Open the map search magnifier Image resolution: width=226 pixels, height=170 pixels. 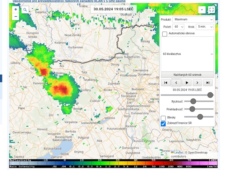(x=25, y=10)
